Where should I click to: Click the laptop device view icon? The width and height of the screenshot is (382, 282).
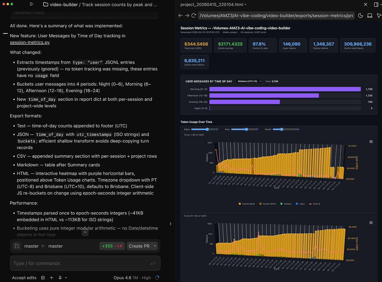(x=370, y=15)
